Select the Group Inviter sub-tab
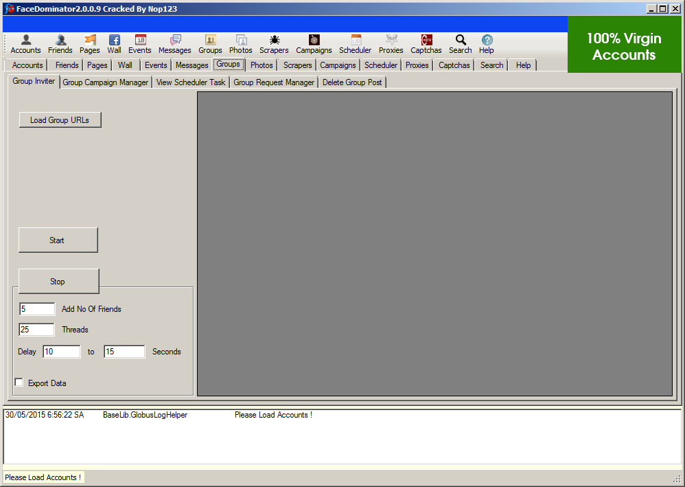This screenshot has width=685, height=487. click(34, 81)
